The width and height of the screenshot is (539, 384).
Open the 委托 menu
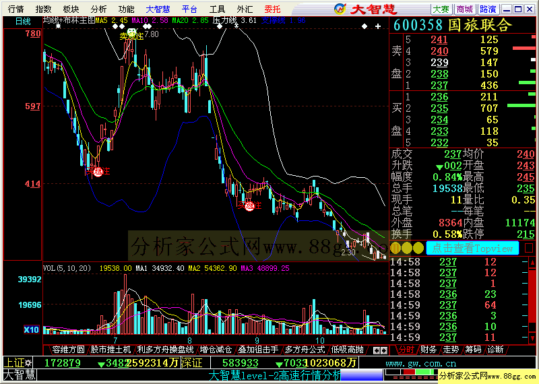[273, 9]
